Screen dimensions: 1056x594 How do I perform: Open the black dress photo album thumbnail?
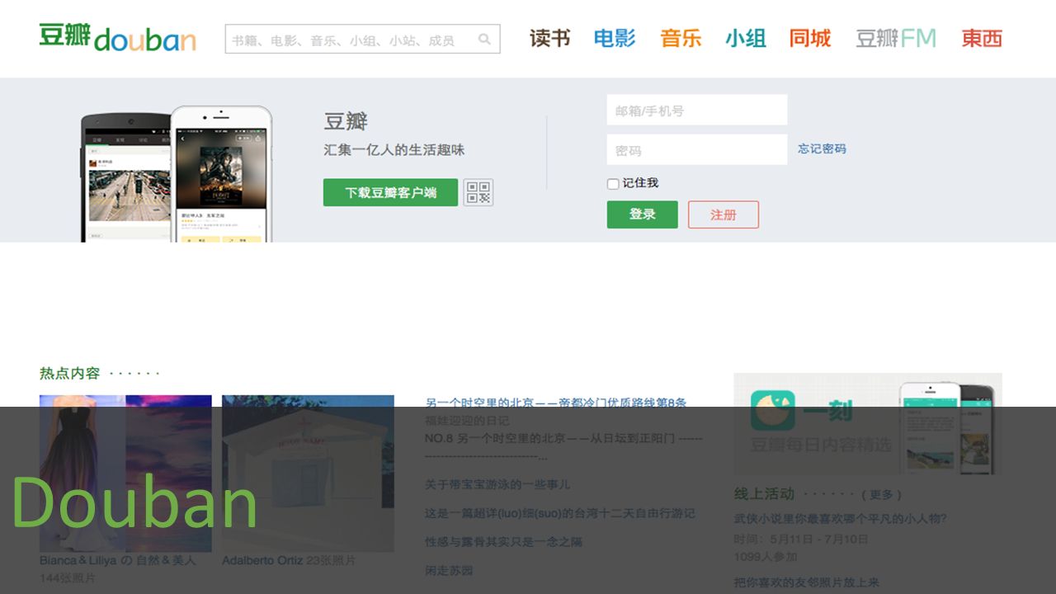point(125,473)
